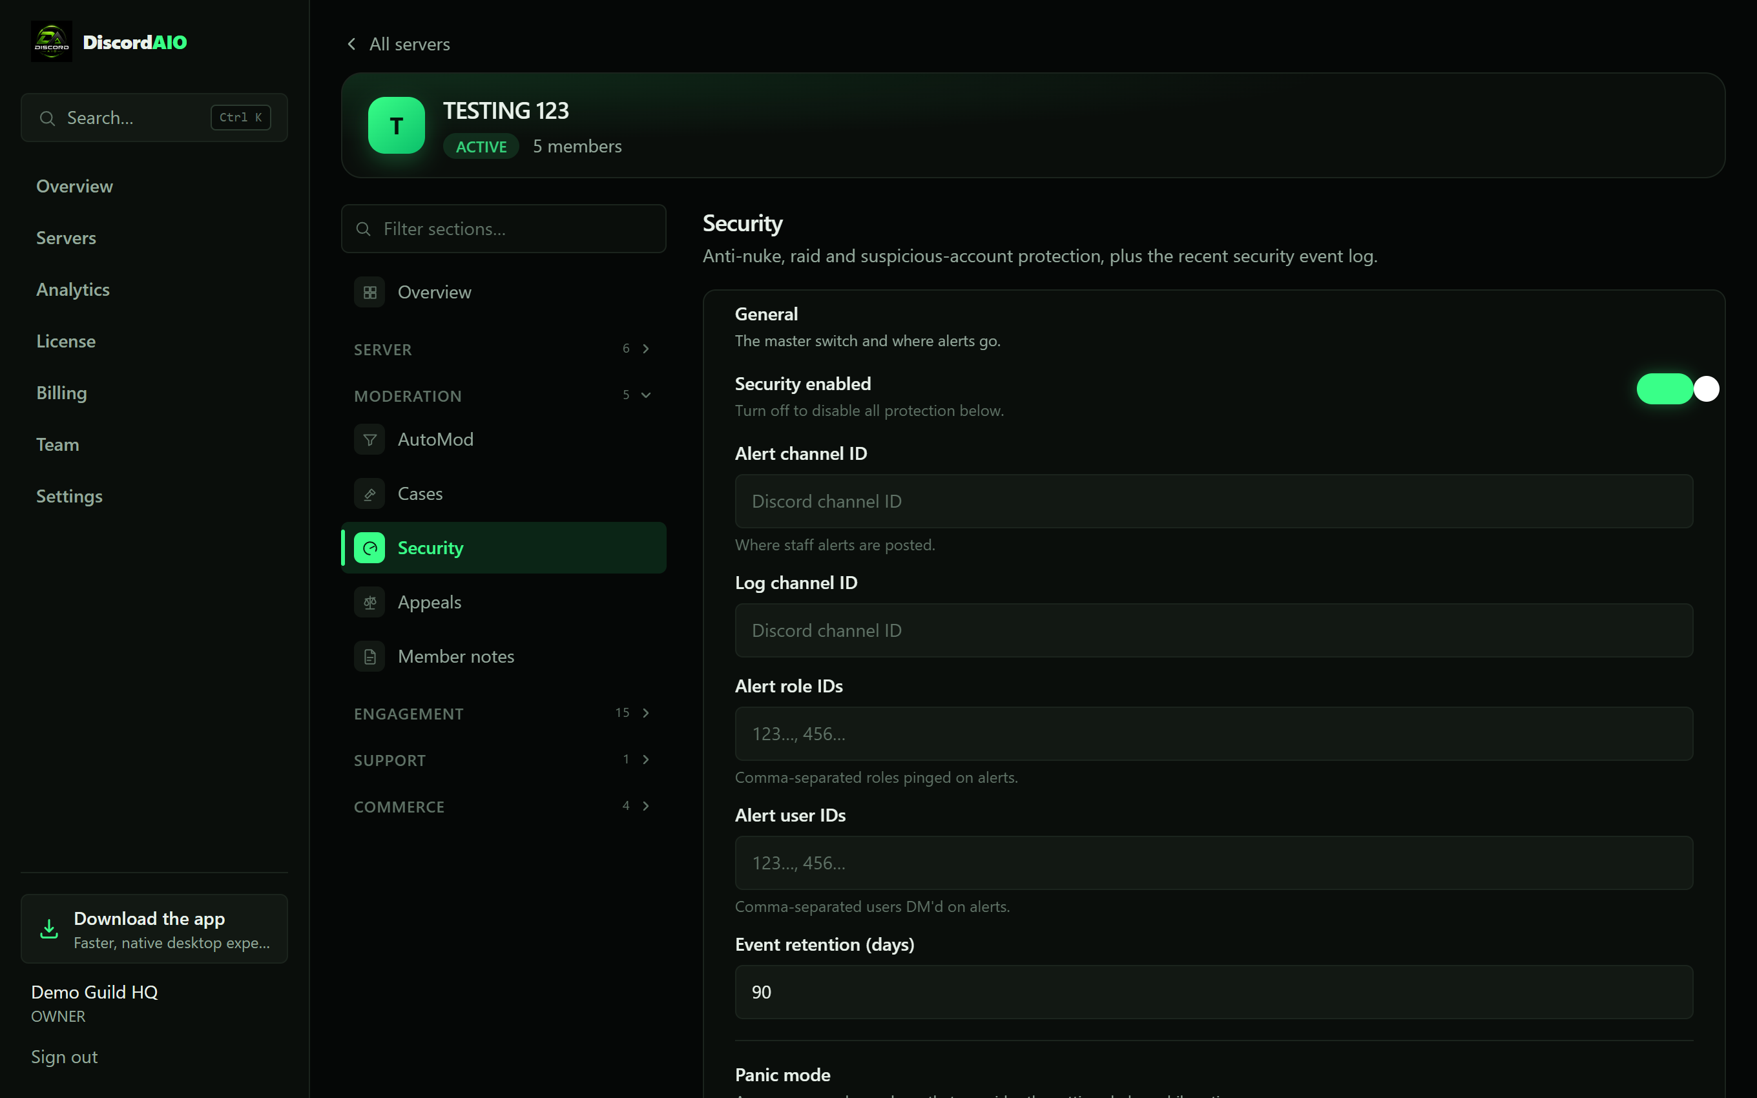Open the Billing page
The height and width of the screenshot is (1098, 1757).
coord(62,393)
